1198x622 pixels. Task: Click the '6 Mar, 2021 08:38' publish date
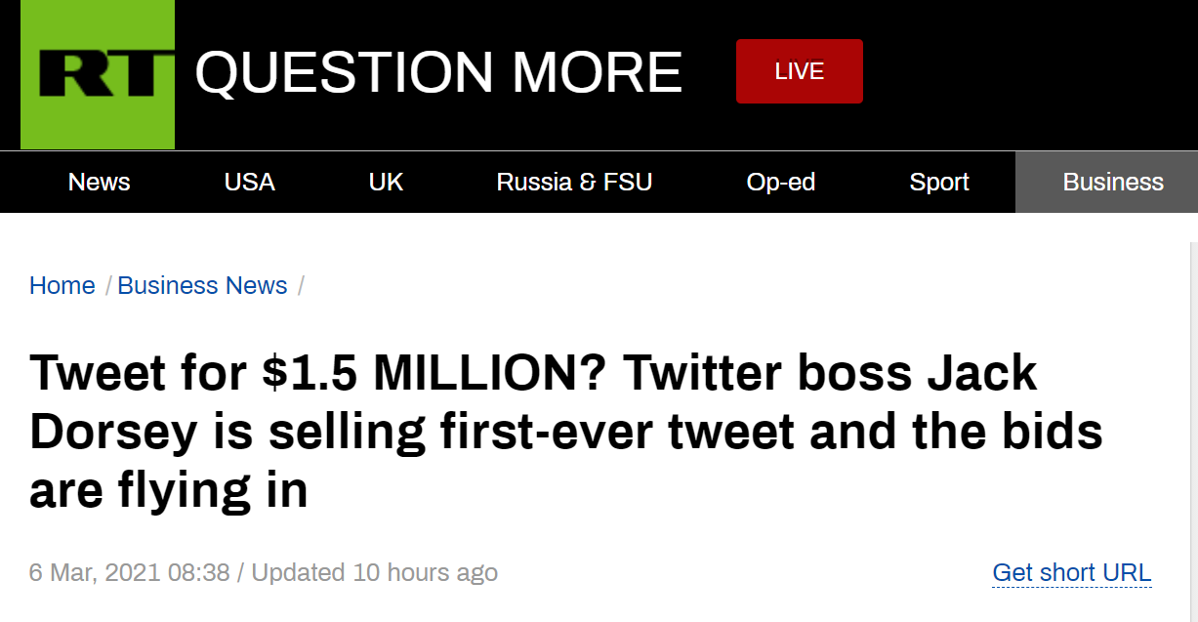pyautogui.click(x=129, y=572)
